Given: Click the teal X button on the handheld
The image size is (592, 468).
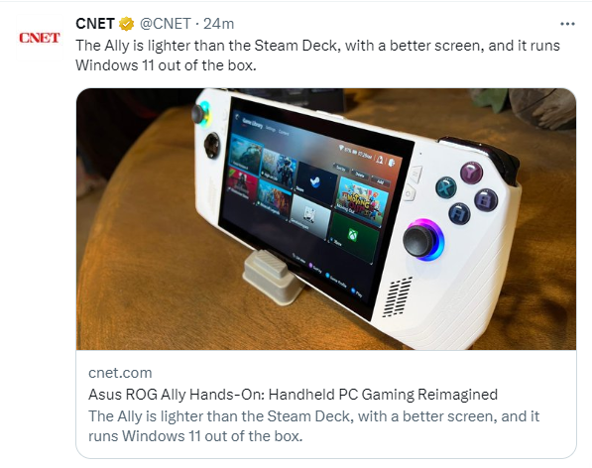Looking at the screenshot, I should pos(446,187).
